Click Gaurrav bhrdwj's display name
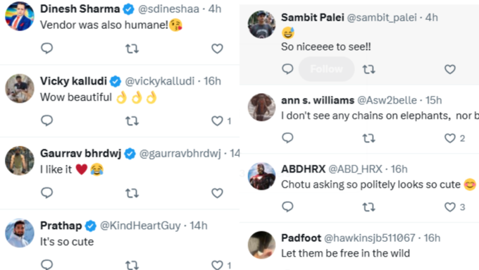Image resolution: width=479 pixels, height=270 pixels. pos(80,153)
